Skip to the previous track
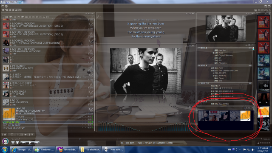Screen dimensions: 272x153 tap(24, 143)
